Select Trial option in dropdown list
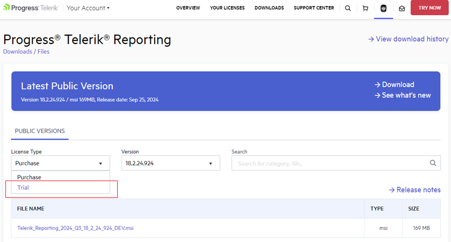The image size is (451, 242). click(60, 188)
